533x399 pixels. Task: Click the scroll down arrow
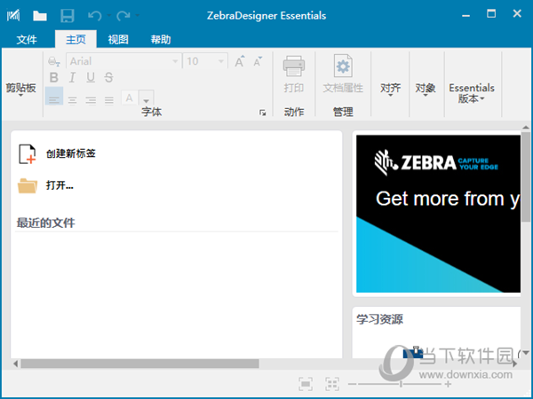(526, 353)
